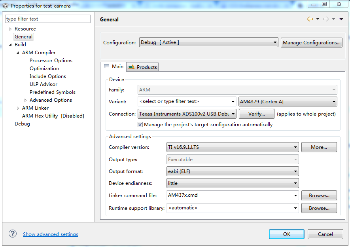Select Optimization tree item
The image size is (350, 247).
(x=44, y=68)
